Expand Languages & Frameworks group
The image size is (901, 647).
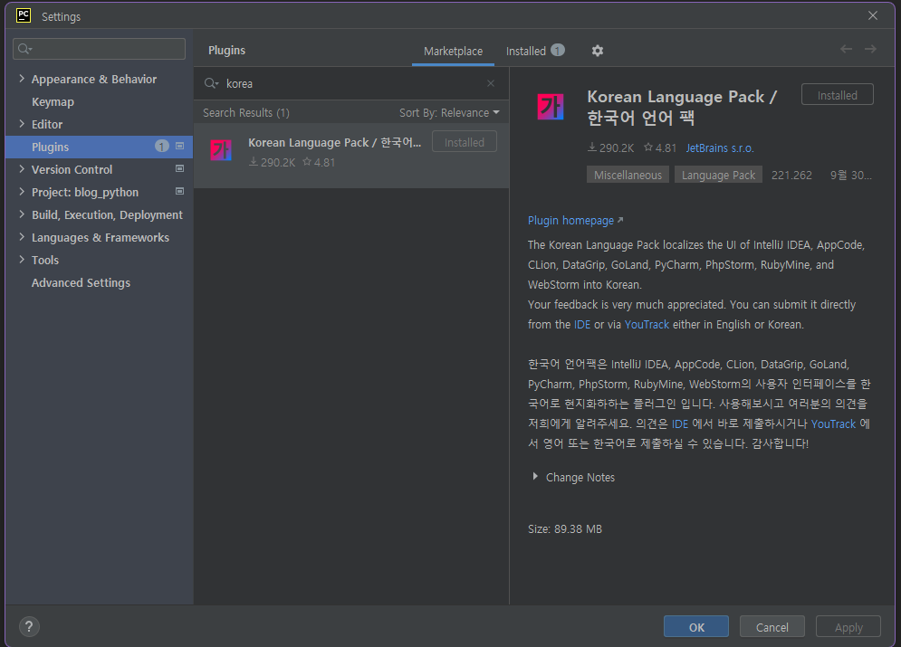22,237
